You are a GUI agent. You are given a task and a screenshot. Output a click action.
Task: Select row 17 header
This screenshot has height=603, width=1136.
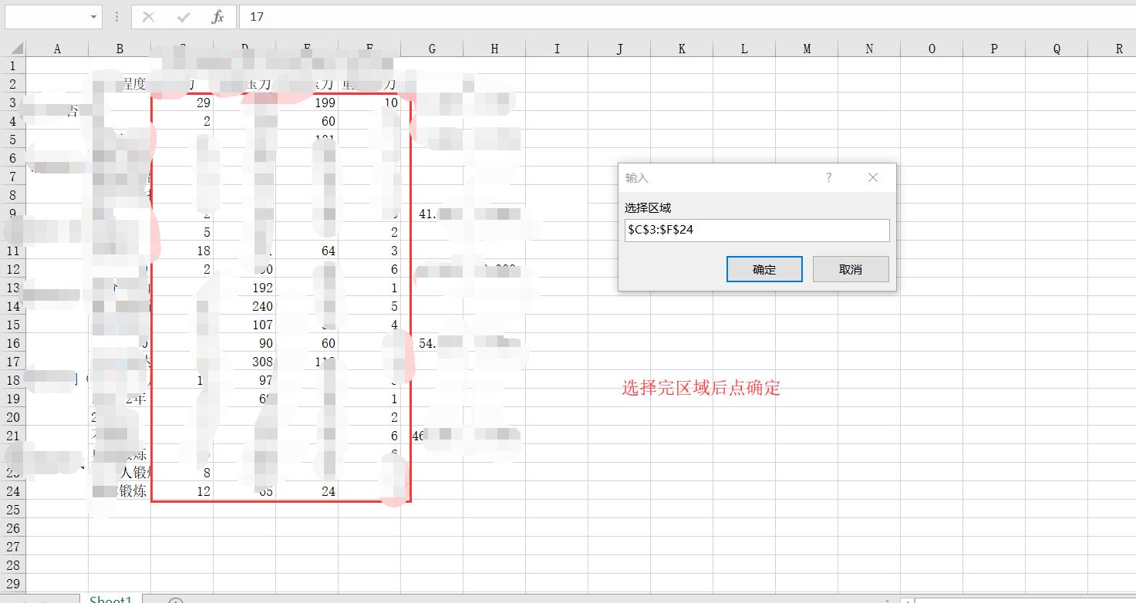pyautogui.click(x=13, y=362)
